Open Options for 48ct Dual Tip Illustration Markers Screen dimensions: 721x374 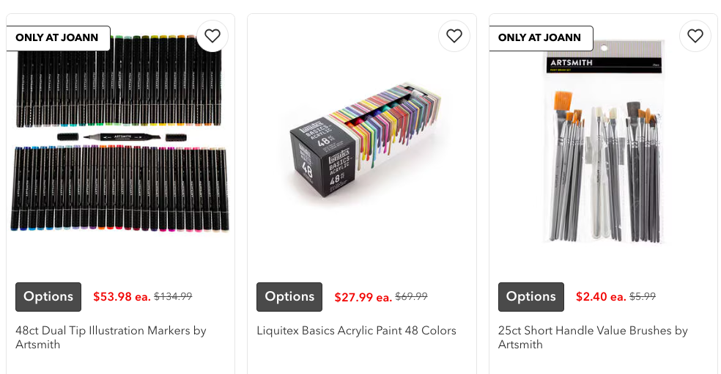point(48,297)
